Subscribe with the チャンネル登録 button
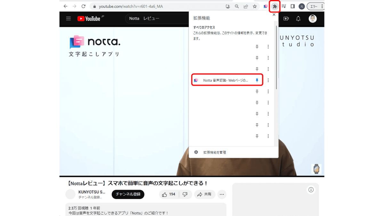Image resolution: width=384 pixels, height=216 pixels. 128,194
